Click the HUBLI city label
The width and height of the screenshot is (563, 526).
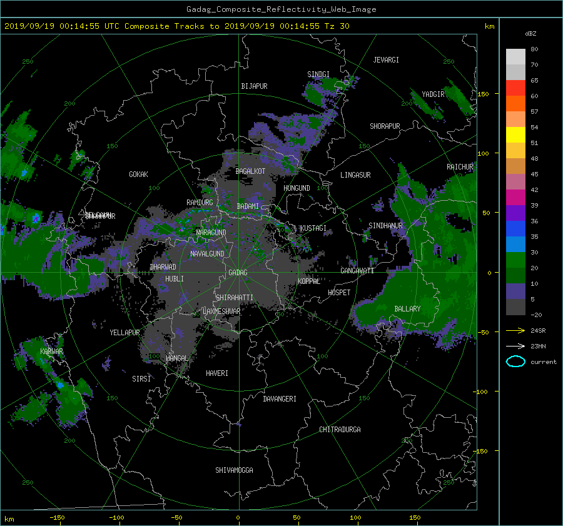174,279
